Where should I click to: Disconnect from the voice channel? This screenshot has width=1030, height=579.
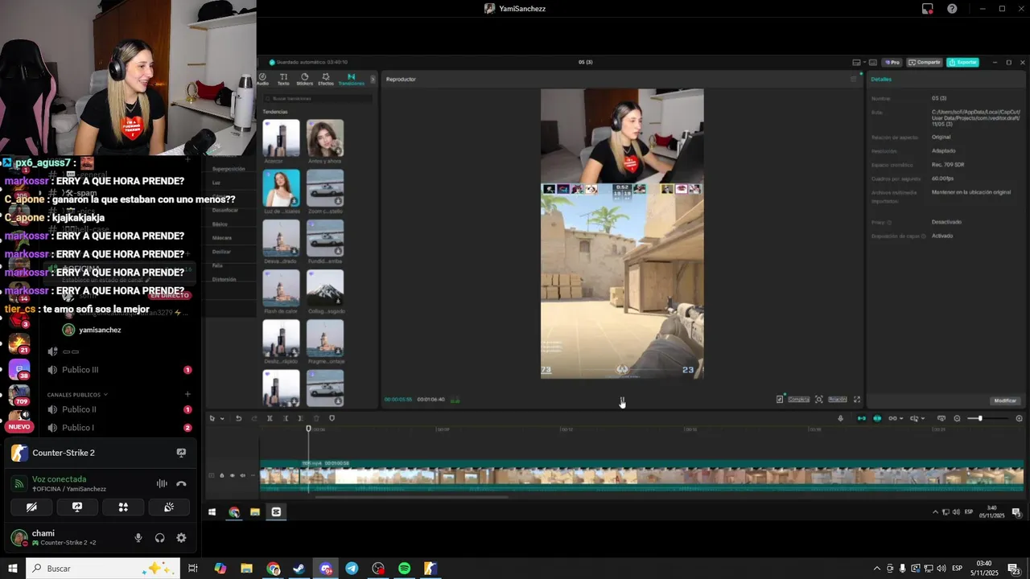[181, 483]
